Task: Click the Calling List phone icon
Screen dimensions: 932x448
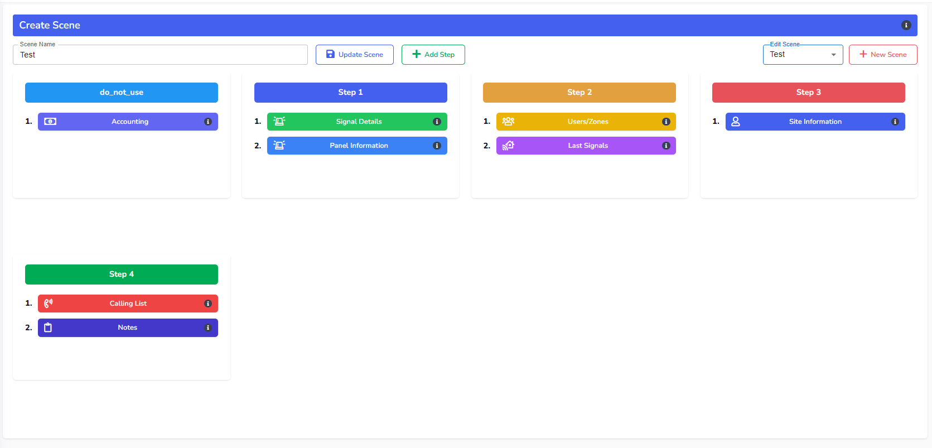Action: coord(49,304)
